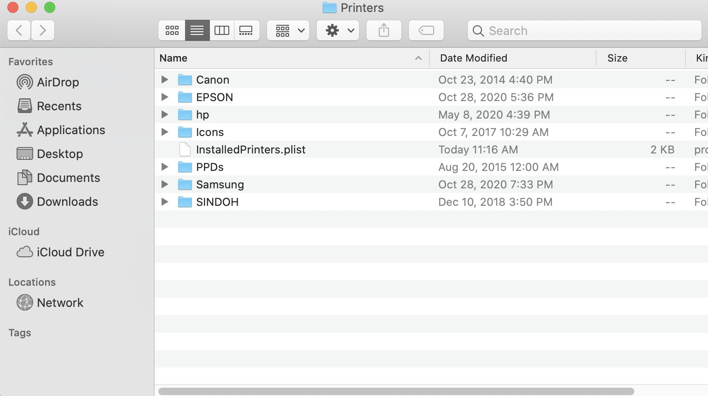Click the Canon folder name

(x=213, y=80)
